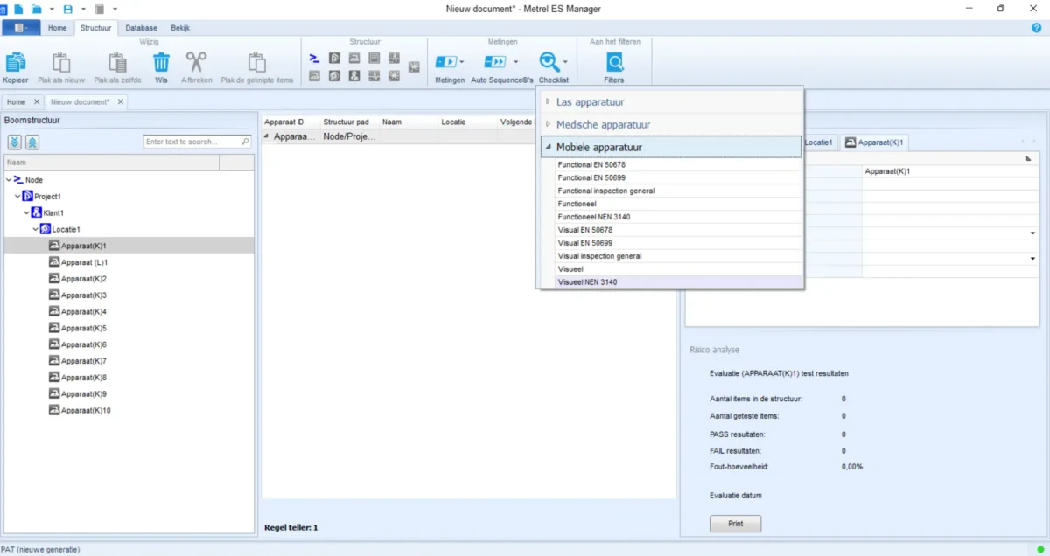This screenshot has height=556, width=1050.
Task: Click the collapse all tree button
Action: click(32, 142)
